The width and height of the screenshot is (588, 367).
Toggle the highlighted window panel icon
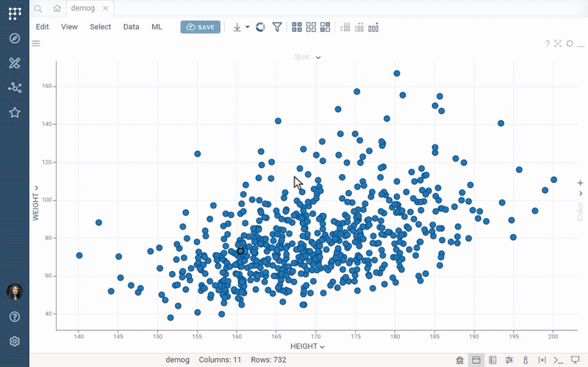[x=476, y=360]
